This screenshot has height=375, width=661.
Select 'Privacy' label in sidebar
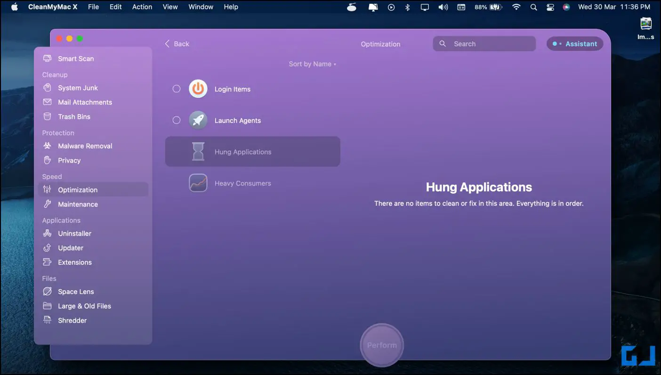[69, 160]
